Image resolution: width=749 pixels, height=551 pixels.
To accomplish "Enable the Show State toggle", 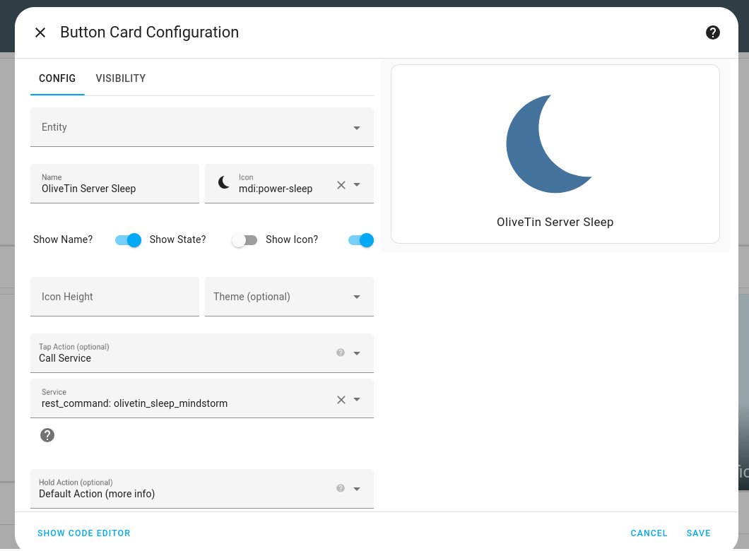I will pyautogui.click(x=244, y=240).
